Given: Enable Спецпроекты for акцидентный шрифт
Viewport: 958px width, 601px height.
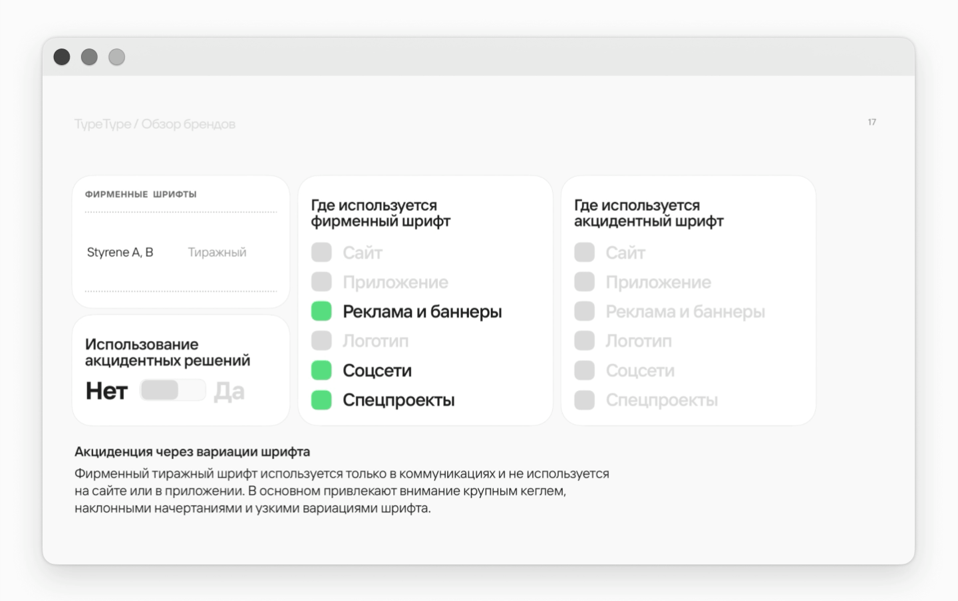Looking at the screenshot, I should (x=584, y=400).
